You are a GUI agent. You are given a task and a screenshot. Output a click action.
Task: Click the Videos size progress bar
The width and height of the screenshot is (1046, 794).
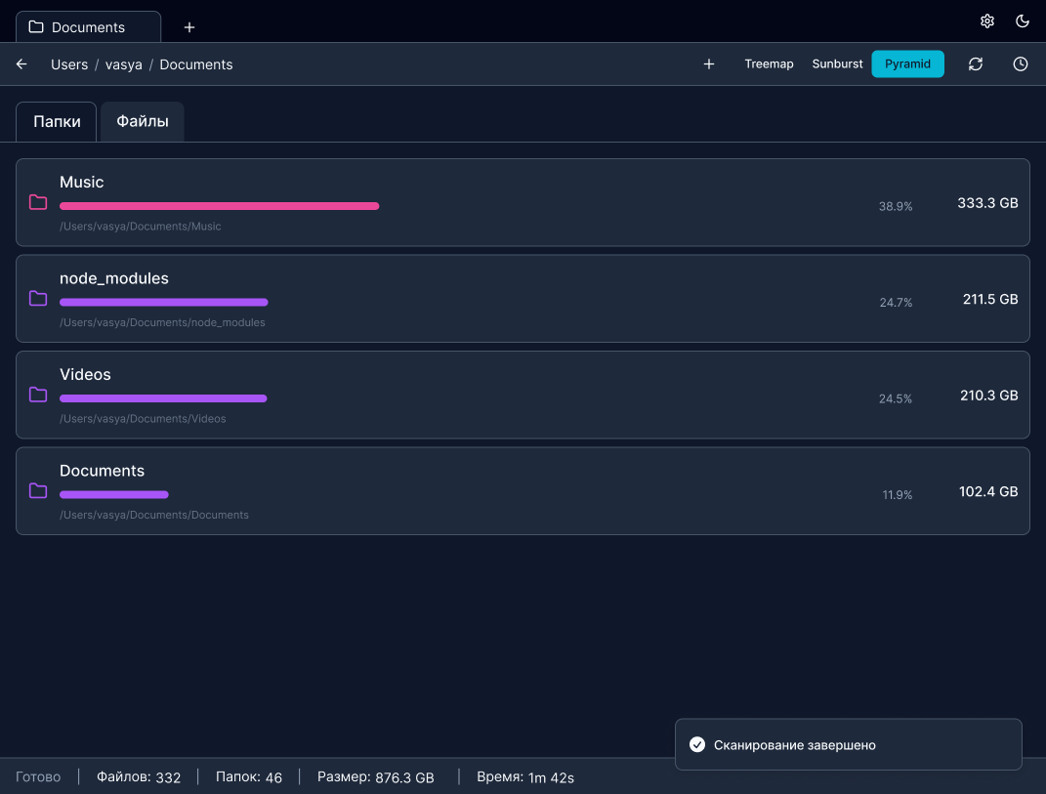[x=163, y=398]
